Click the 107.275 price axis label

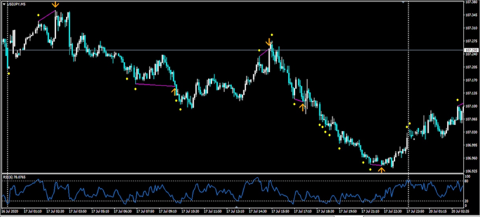[x=471, y=41]
